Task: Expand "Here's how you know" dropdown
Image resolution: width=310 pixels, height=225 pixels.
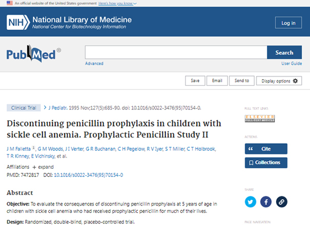Action: pyautogui.click(x=117, y=4)
